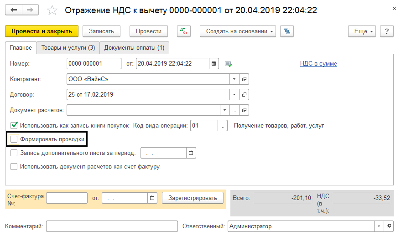
Task: Click into the Комментарий text field
Action: tap(112, 226)
